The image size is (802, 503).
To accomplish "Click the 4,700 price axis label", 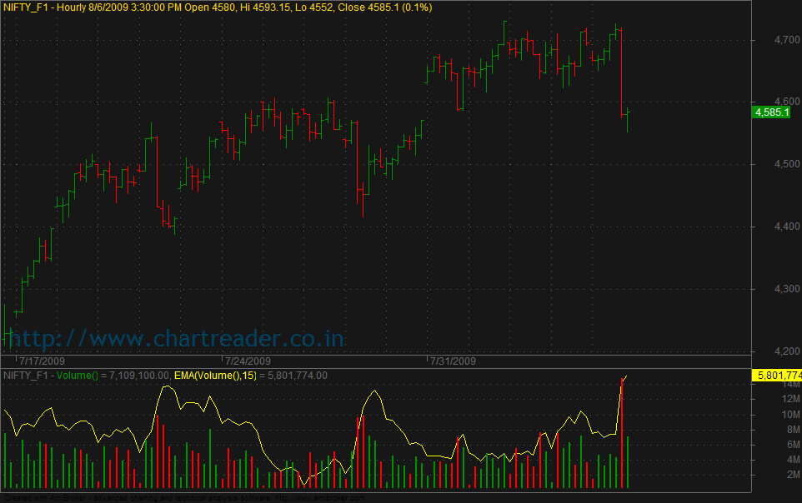I will 764,39.
